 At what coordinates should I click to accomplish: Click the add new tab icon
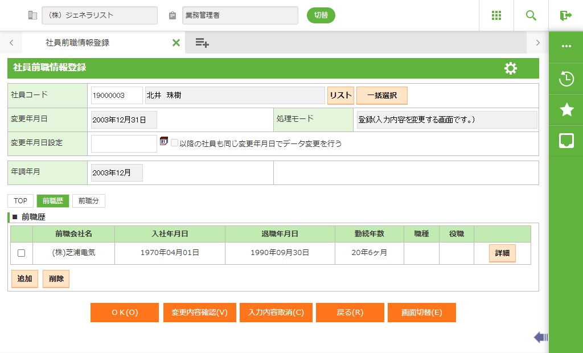[x=202, y=43]
